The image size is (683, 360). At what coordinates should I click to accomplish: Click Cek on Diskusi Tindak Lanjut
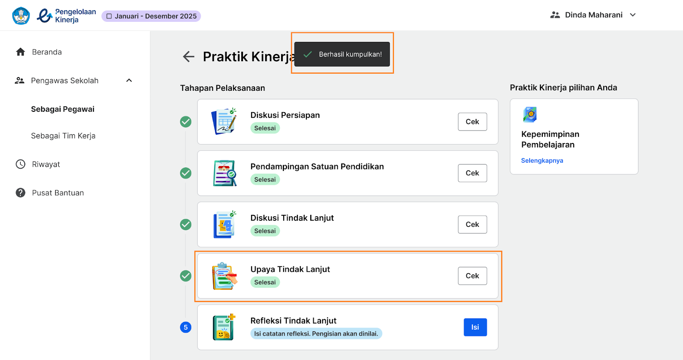[x=472, y=224]
